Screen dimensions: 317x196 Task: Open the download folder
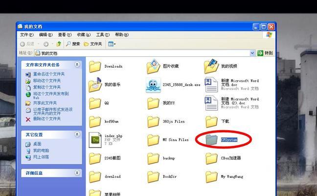(95, 177)
